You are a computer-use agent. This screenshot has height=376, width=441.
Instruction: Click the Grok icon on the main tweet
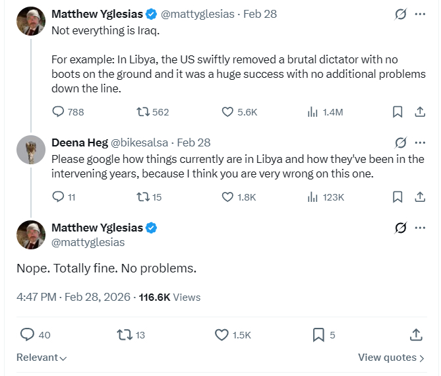coord(399,228)
